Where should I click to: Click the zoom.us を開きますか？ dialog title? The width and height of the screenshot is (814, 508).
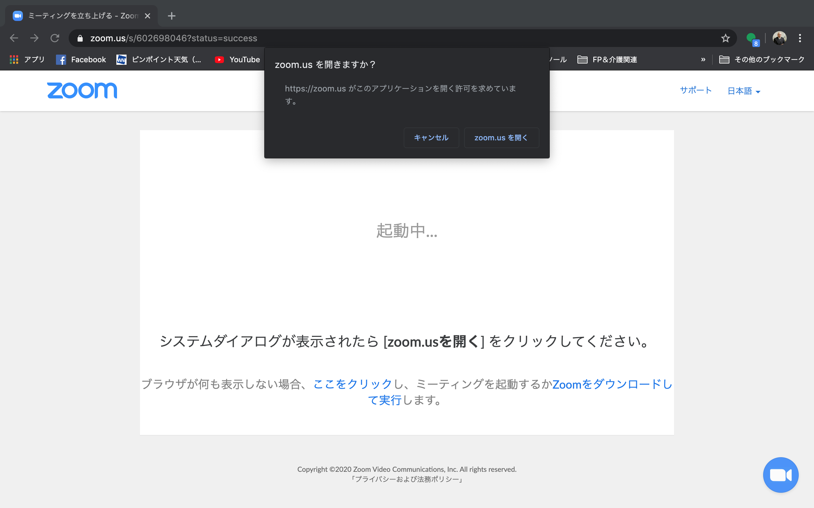(x=325, y=64)
